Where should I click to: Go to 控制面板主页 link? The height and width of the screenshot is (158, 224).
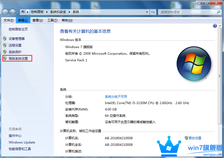[x=18, y=29]
